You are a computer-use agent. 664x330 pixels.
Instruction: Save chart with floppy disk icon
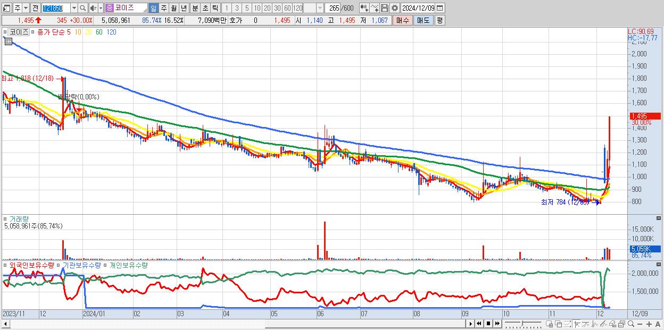(385, 8)
